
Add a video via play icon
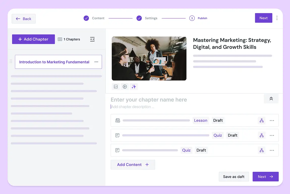125,87
